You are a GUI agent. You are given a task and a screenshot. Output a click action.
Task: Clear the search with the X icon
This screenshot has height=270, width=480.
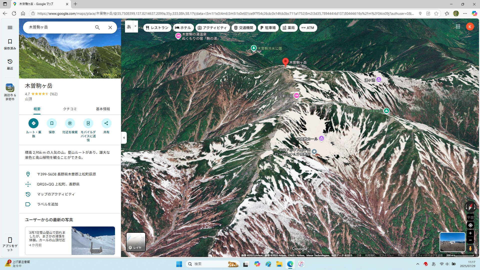pos(110,27)
